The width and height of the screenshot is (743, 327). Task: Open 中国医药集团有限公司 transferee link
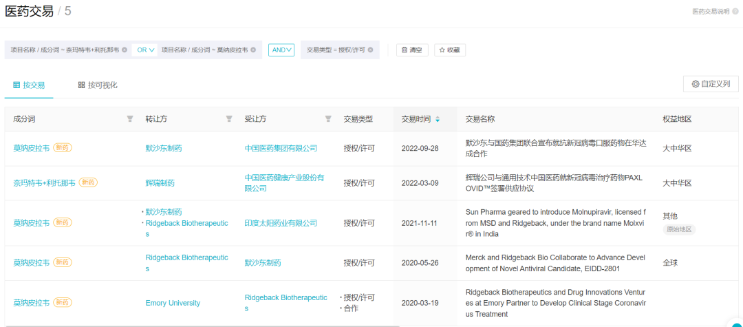pyautogui.click(x=281, y=148)
